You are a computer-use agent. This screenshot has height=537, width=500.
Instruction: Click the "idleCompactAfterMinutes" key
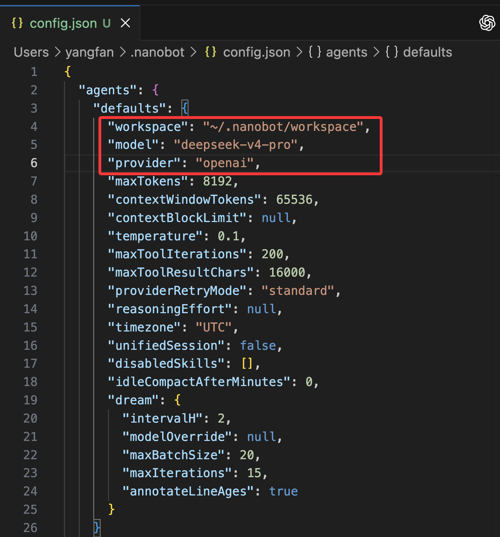tap(199, 382)
